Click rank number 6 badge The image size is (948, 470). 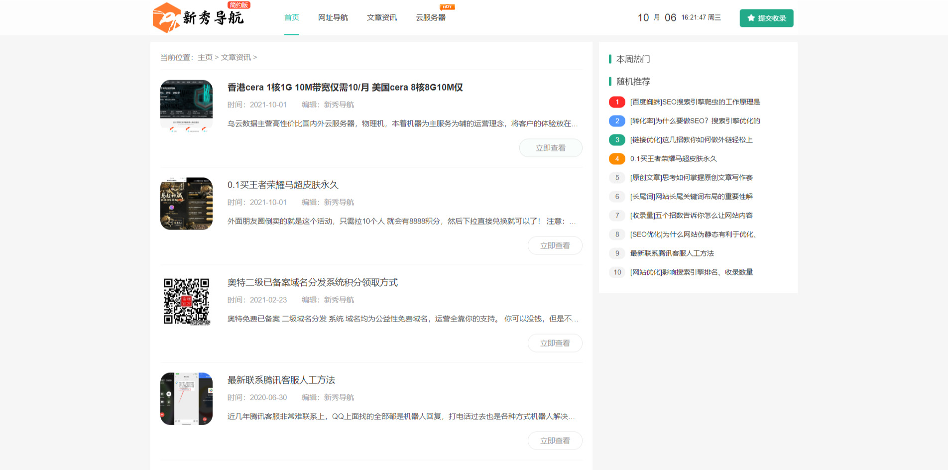[x=617, y=197]
